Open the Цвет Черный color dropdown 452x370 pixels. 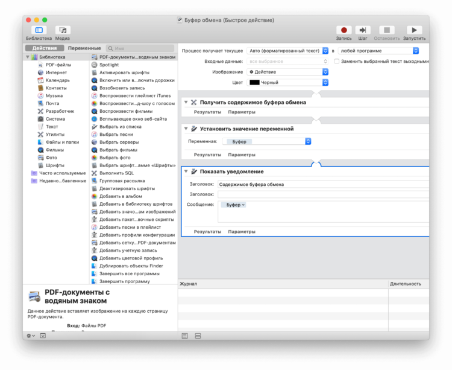287,83
